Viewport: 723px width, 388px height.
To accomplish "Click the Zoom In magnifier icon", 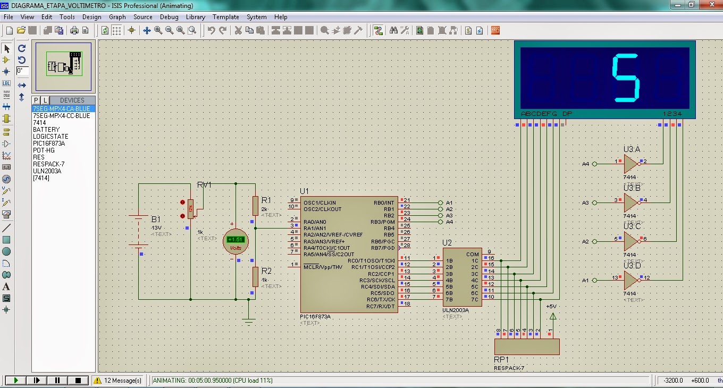I will pyautogui.click(x=158, y=30).
